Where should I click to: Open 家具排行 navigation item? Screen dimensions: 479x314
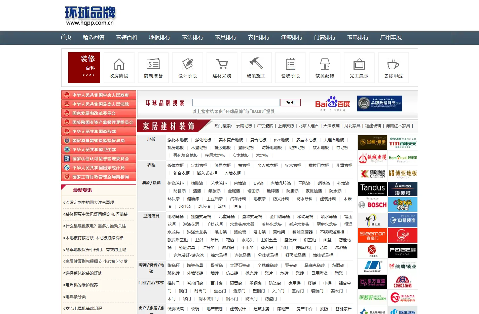pos(226,37)
